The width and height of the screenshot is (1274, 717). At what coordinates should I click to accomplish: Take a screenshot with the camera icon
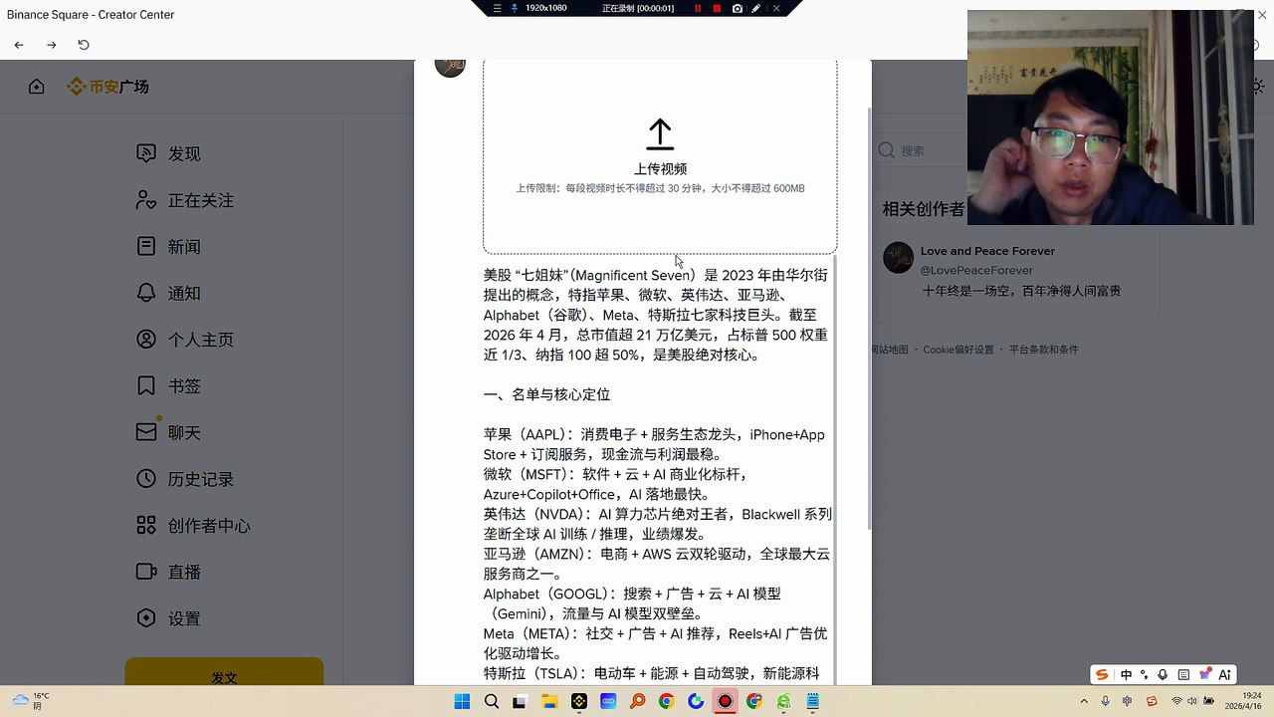point(737,8)
